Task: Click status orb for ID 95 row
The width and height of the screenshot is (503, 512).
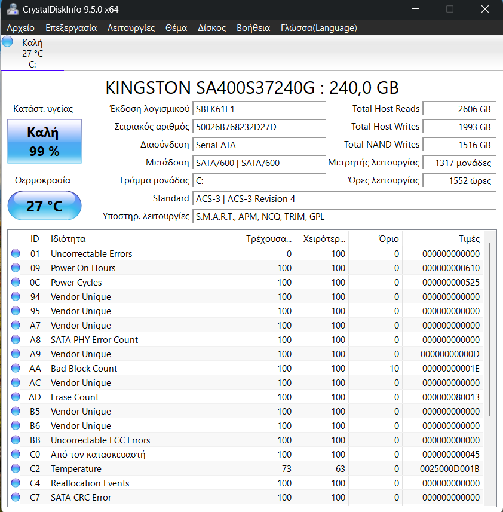Action: [16, 311]
